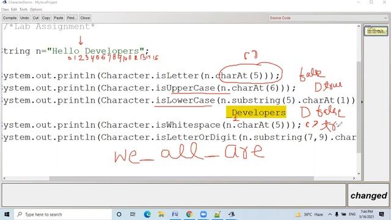Launch Microsoft Edge from taskbar
This screenshot has height=220, width=391.
coord(147,215)
